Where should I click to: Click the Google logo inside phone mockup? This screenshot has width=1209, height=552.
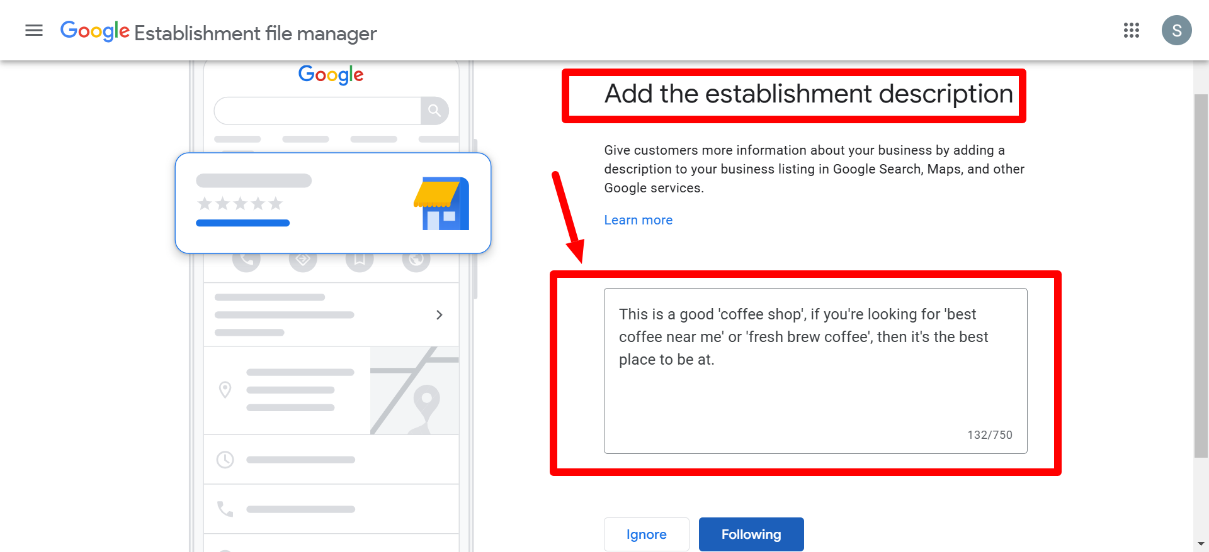[331, 75]
